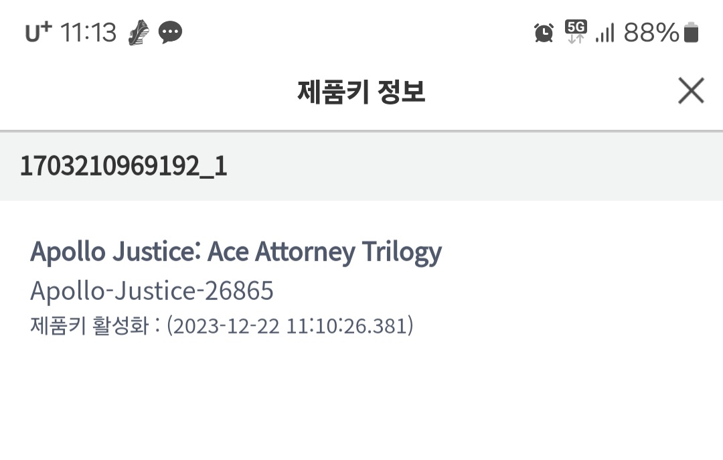This screenshot has height=460, width=723.
Task: Tap the battery icon
Action: [692, 32]
